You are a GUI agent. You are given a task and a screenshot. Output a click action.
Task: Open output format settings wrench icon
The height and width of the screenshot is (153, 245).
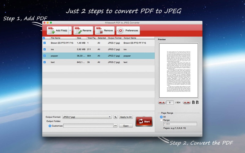tap(115, 117)
